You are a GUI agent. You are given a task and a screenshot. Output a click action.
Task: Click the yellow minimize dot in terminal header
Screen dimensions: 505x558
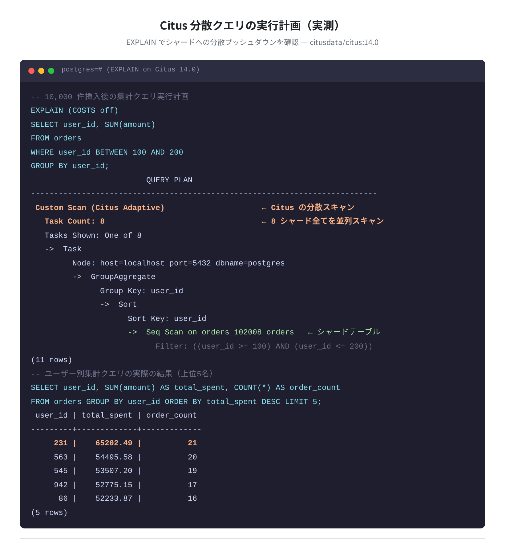(x=41, y=71)
